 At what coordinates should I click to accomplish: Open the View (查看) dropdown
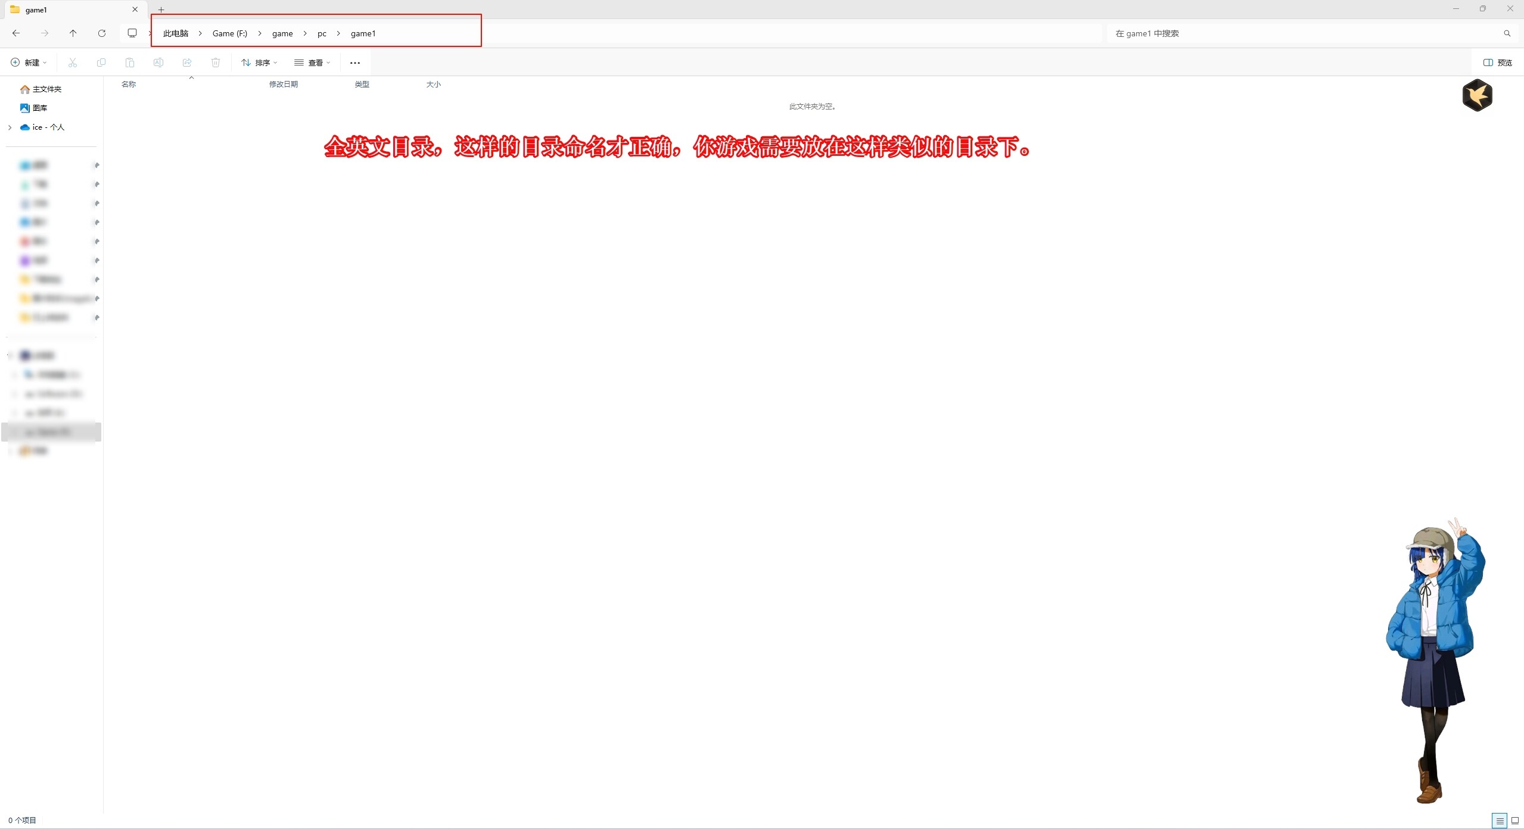(312, 62)
